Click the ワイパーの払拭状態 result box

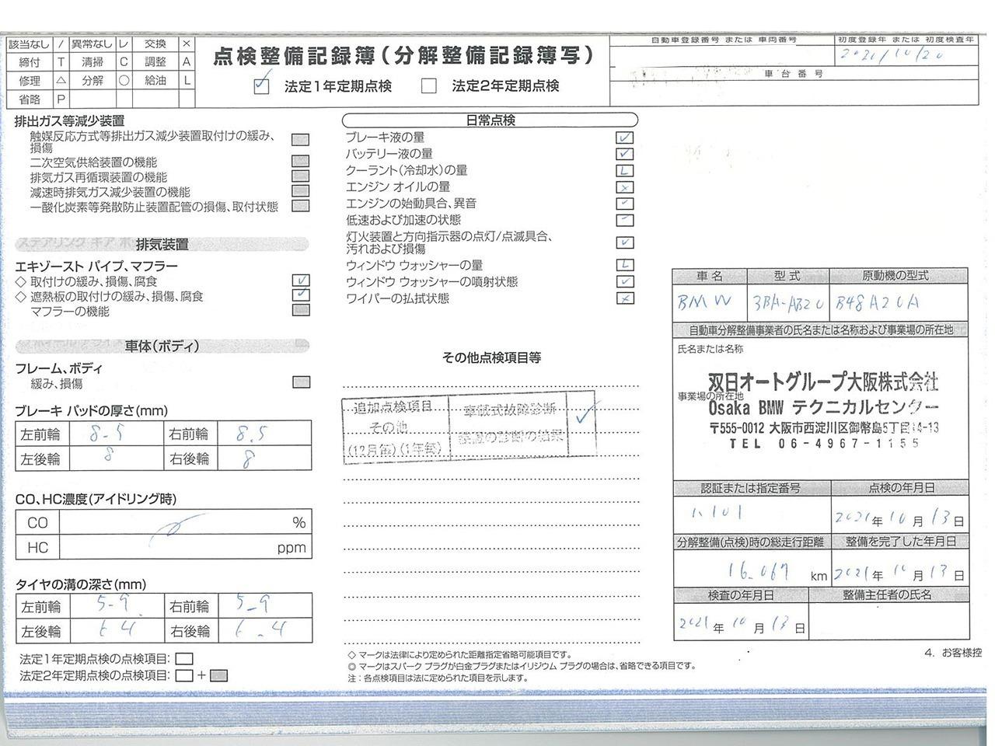click(624, 298)
